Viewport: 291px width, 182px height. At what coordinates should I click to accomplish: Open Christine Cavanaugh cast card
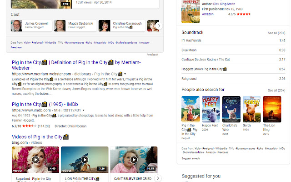(122, 25)
